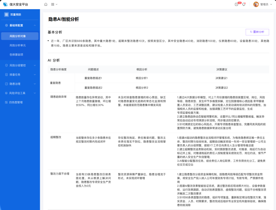The width and height of the screenshot is (276, 210).
Task: Click the 重复隐患 row label
Action: pos(55,83)
